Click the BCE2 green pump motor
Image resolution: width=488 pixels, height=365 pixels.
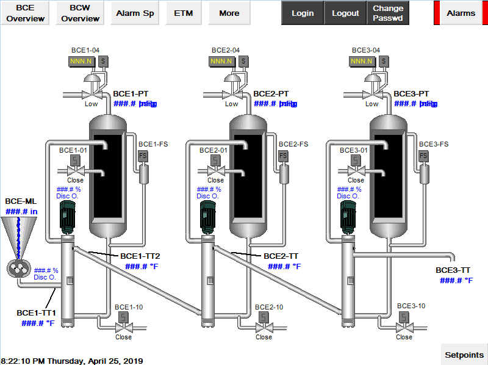[x=208, y=217]
